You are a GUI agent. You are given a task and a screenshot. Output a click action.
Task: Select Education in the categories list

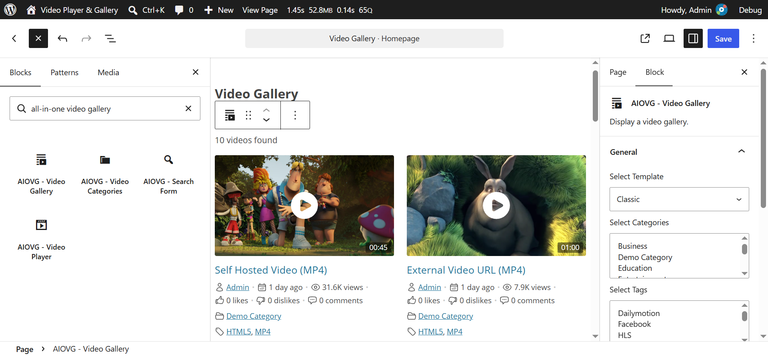635,268
